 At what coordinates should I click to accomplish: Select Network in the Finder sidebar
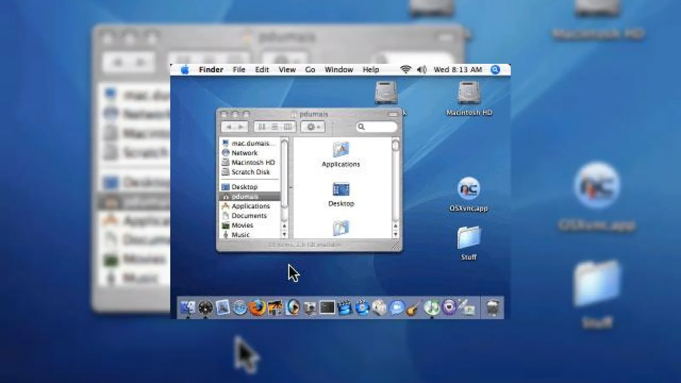point(250,153)
